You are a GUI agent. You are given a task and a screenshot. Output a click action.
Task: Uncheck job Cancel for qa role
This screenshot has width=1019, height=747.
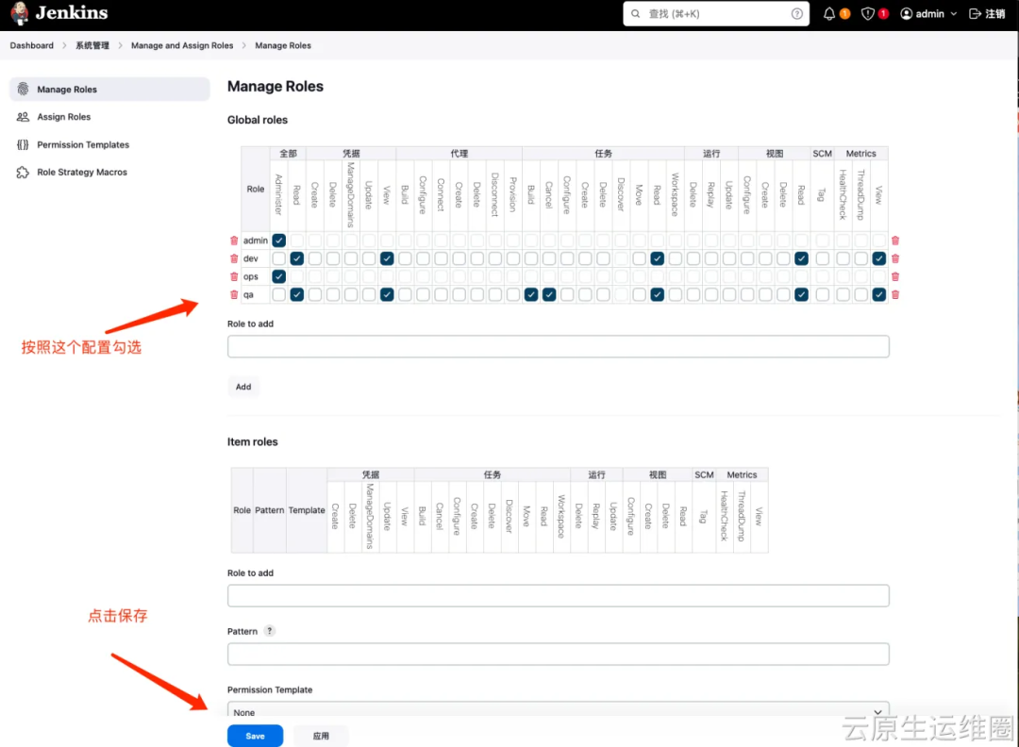pos(549,295)
